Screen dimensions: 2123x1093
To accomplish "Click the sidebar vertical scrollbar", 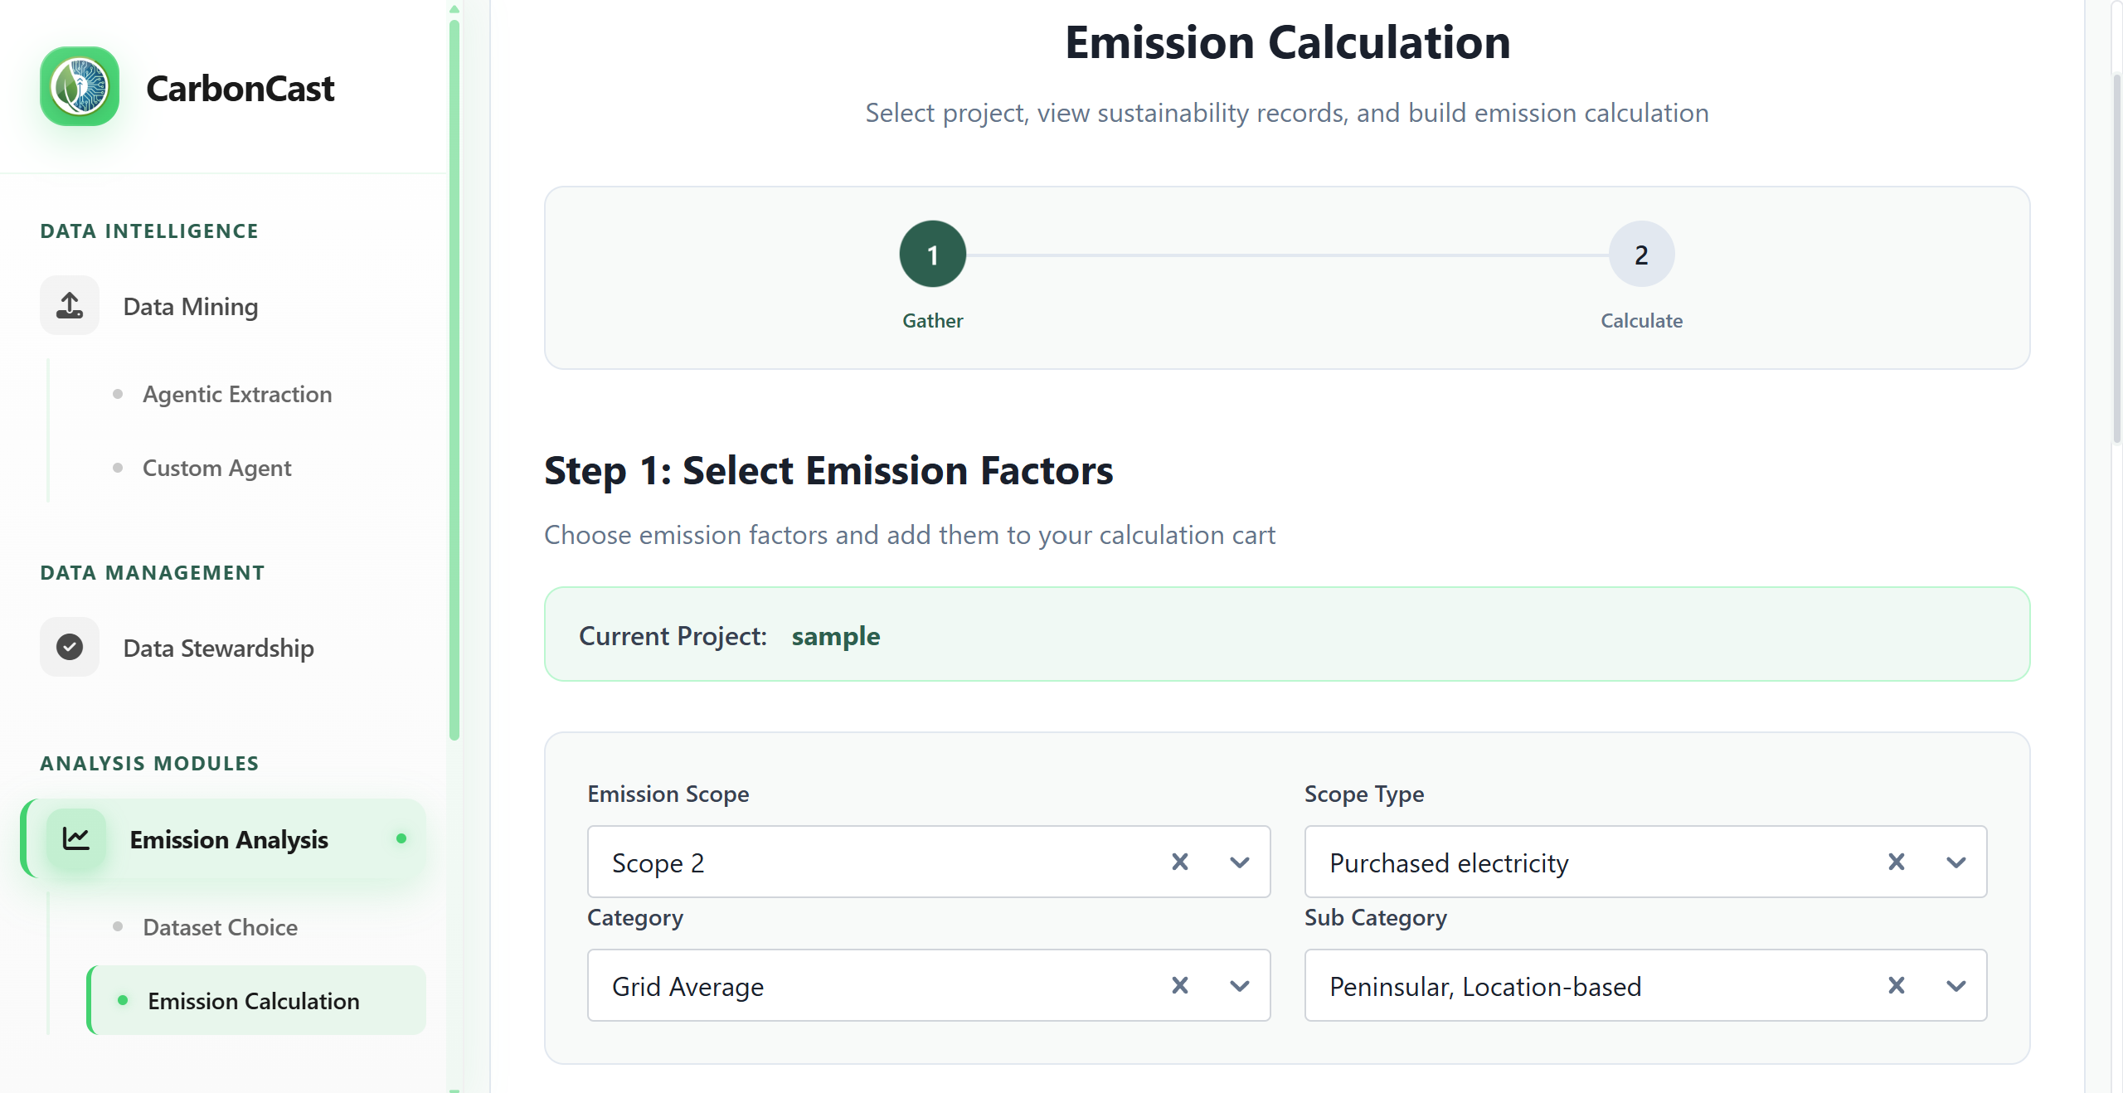I will click(454, 381).
